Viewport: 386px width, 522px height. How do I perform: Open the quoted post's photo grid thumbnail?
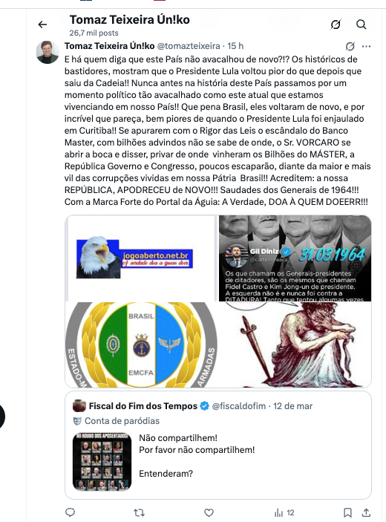pyautogui.click(x=102, y=462)
